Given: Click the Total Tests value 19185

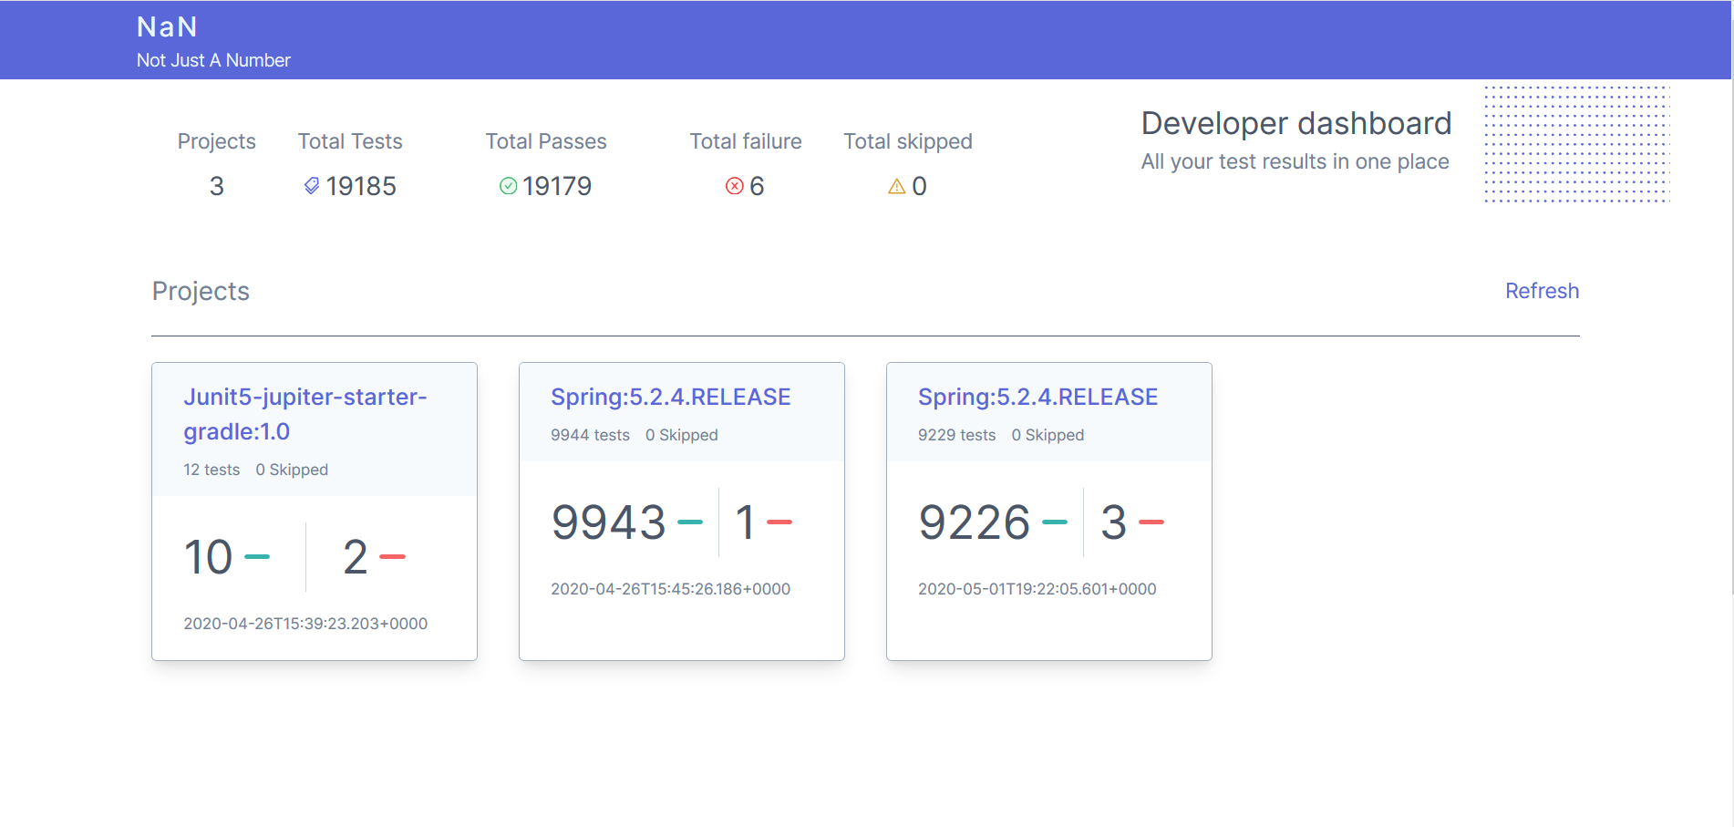Looking at the screenshot, I should click(x=361, y=186).
